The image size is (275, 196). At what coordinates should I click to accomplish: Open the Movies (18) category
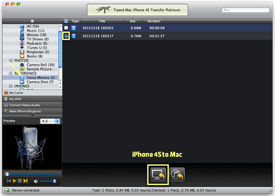(36, 35)
